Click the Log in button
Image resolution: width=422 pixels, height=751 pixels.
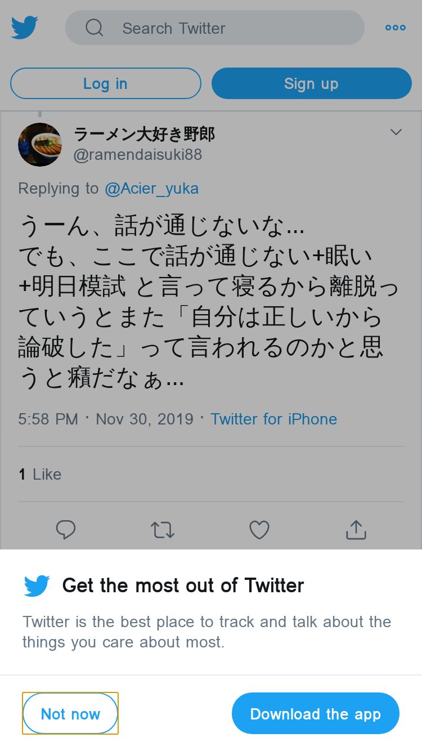point(106,83)
